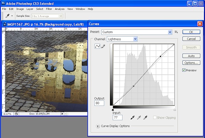Select the pencil draw-curve tool

(x=103, y=46)
